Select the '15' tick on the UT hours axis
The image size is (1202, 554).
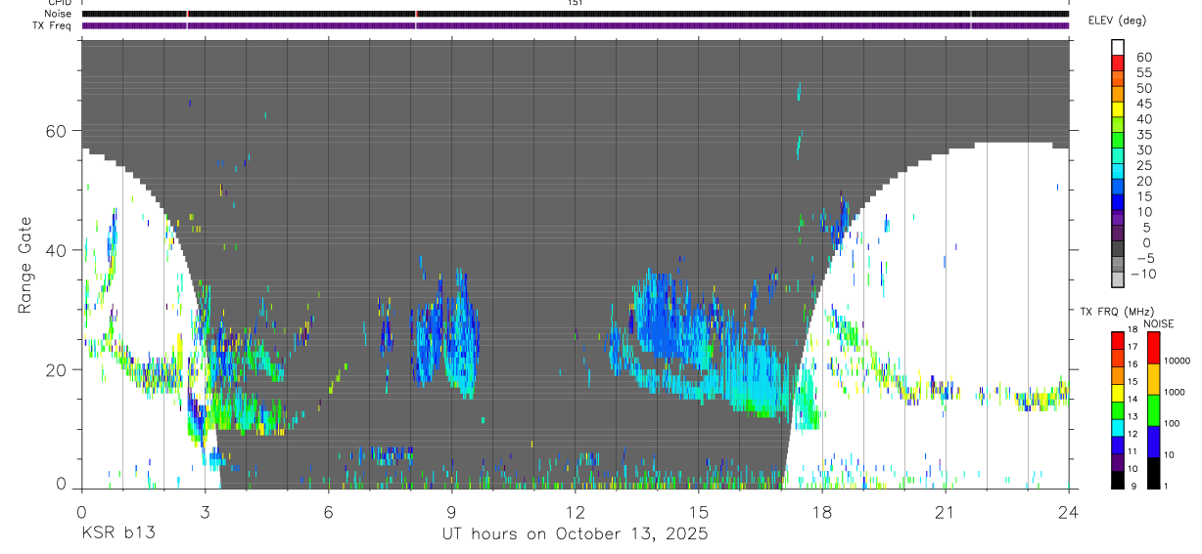698,511
